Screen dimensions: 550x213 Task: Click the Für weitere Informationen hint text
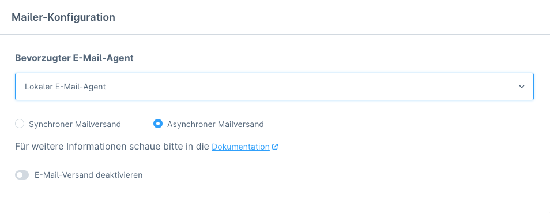click(x=112, y=147)
